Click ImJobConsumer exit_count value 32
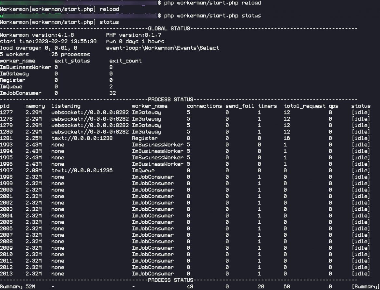The width and height of the screenshot is (380, 290). pos(112,93)
